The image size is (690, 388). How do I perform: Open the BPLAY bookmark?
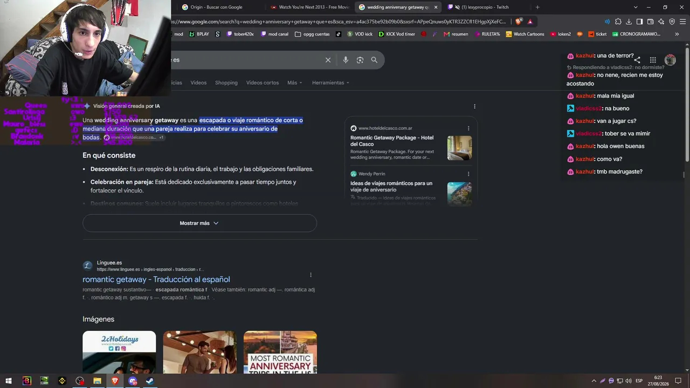point(199,34)
